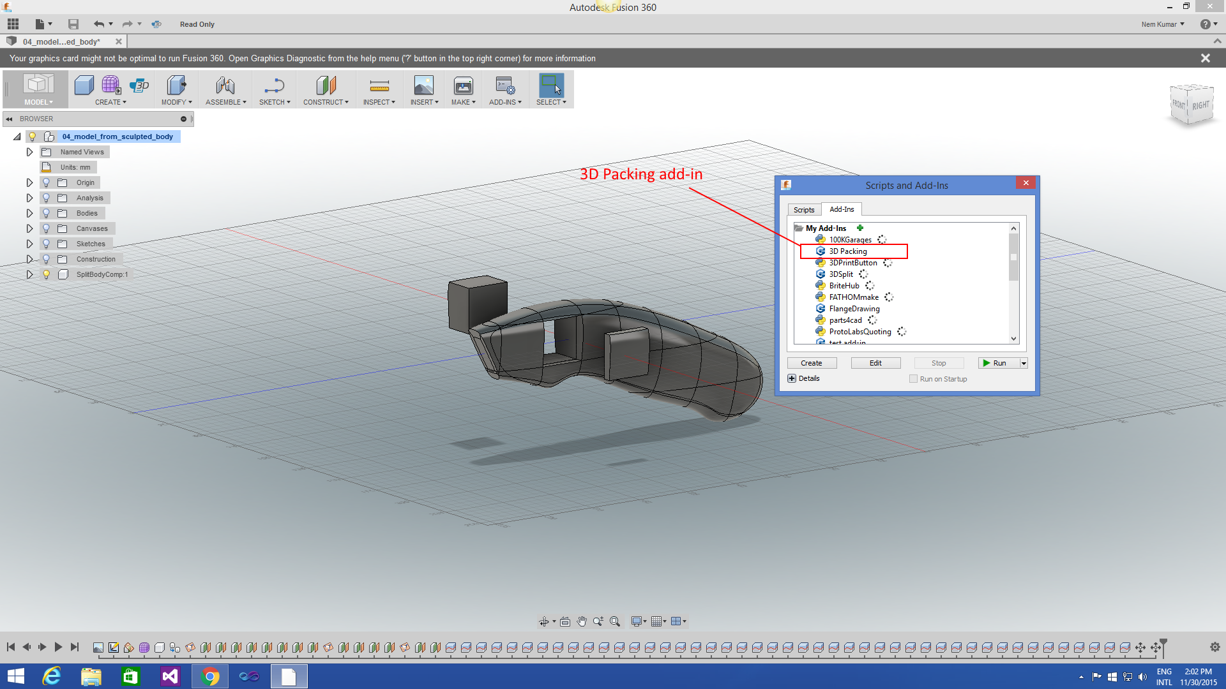Screen dimensions: 1226x689
Task: Click the Make 3D print icon
Action: click(x=463, y=85)
